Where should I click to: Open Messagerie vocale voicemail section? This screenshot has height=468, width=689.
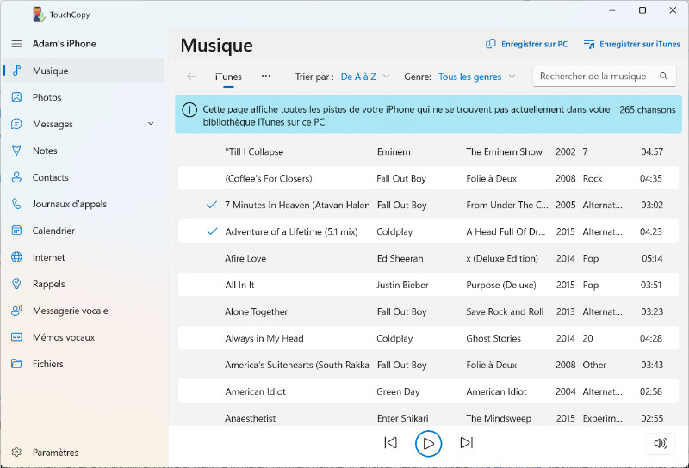click(x=70, y=311)
